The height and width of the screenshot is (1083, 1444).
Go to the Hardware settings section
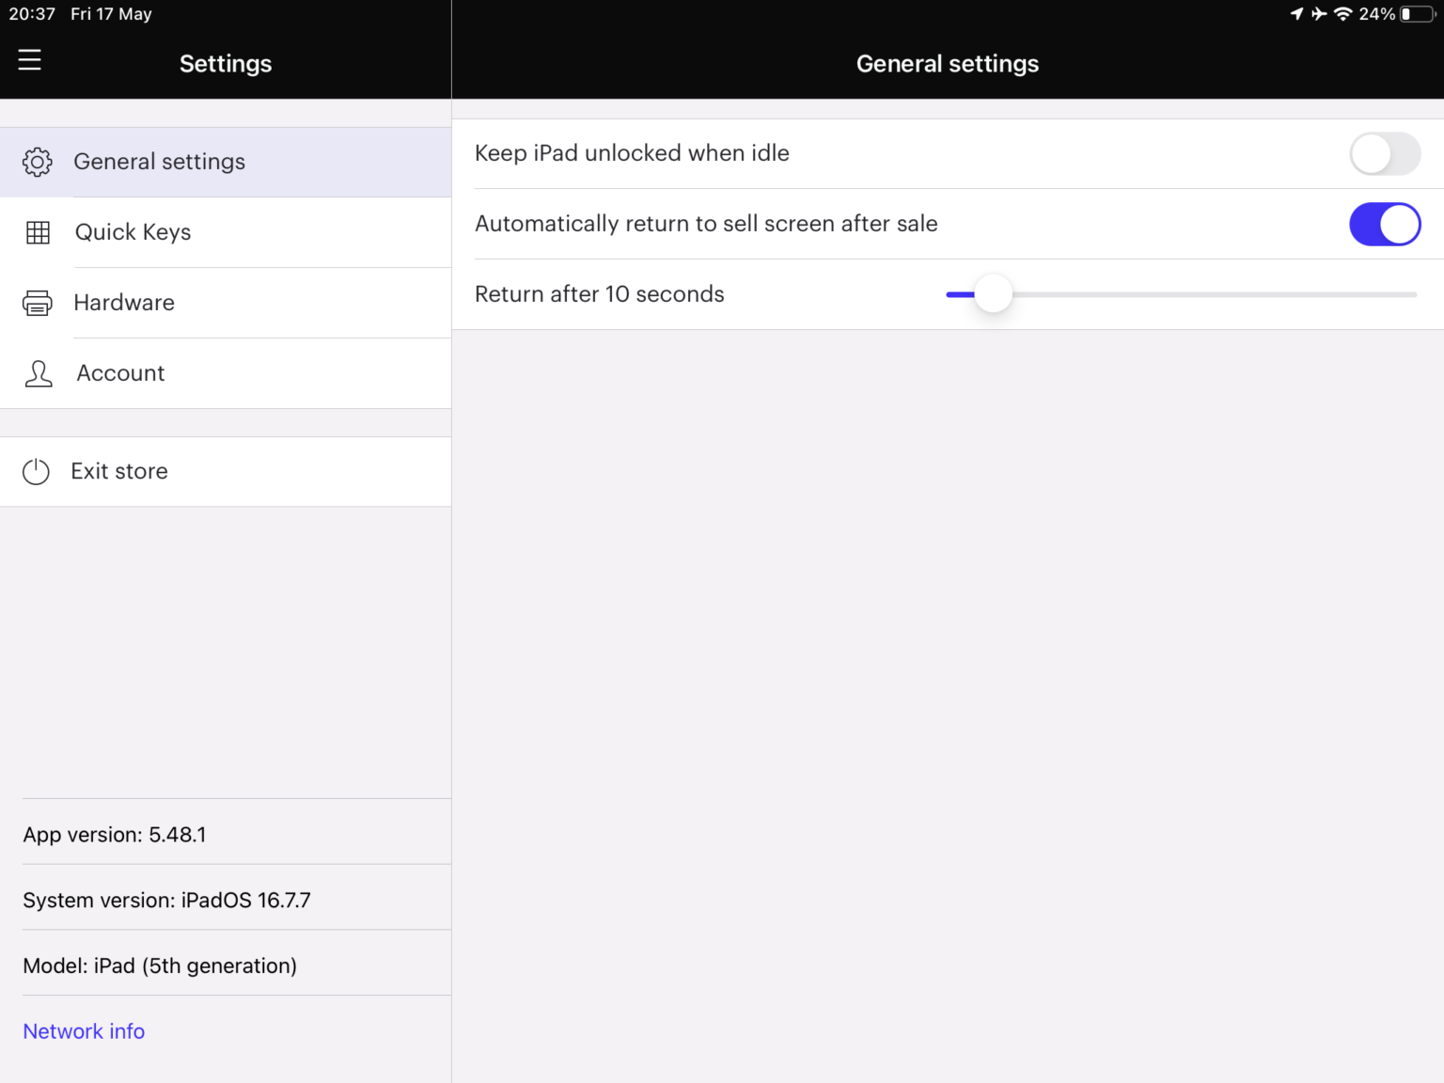click(124, 303)
